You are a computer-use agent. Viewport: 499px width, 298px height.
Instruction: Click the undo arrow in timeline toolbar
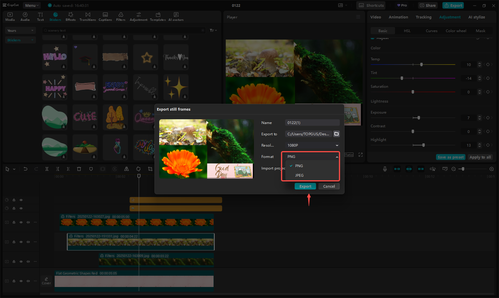[x=26, y=169]
